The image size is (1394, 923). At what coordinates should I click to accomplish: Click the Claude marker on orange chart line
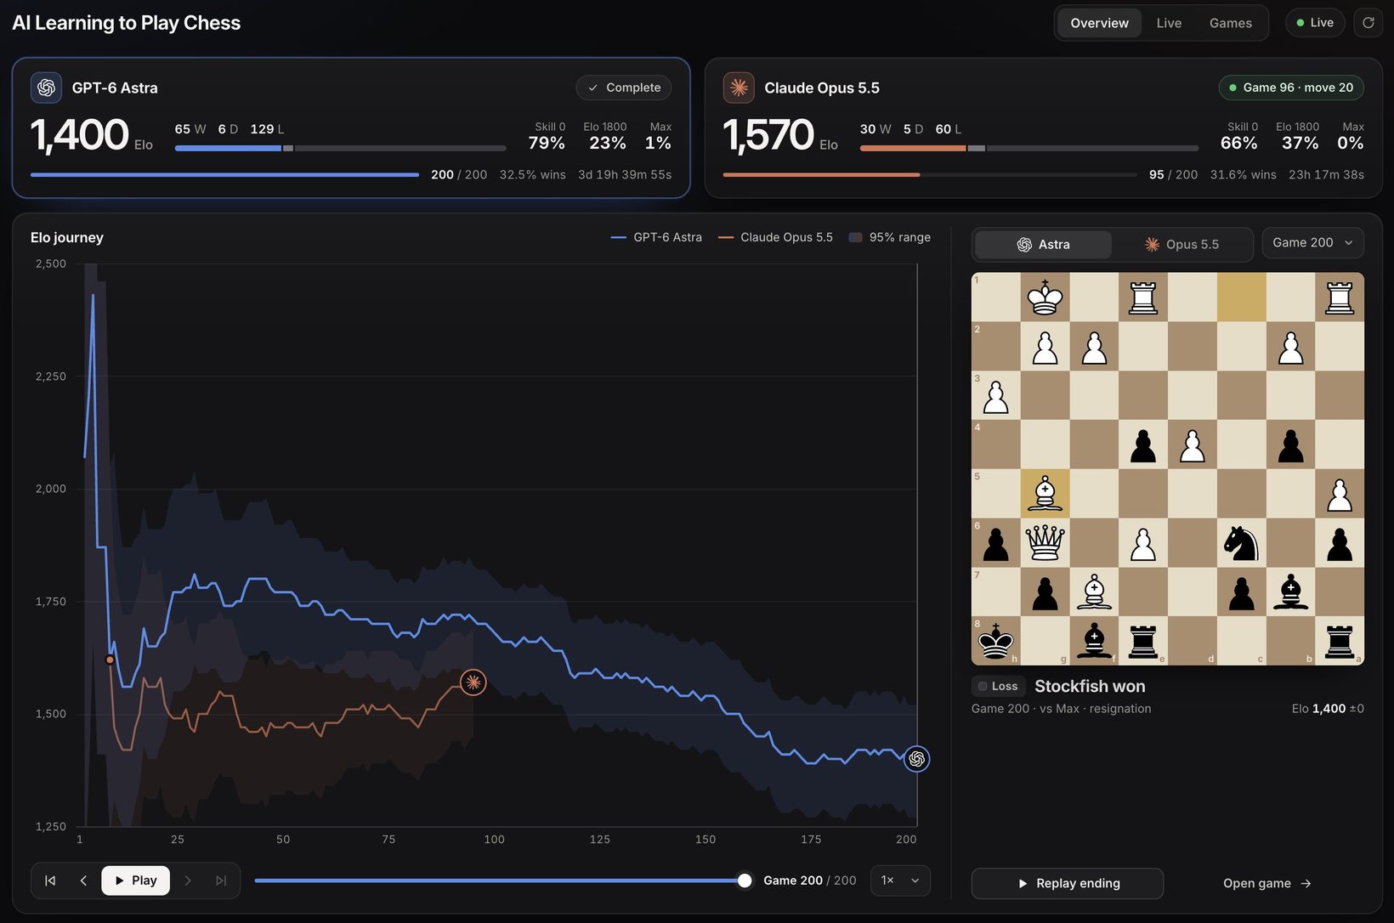pyautogui.click(x=473, y=682)
